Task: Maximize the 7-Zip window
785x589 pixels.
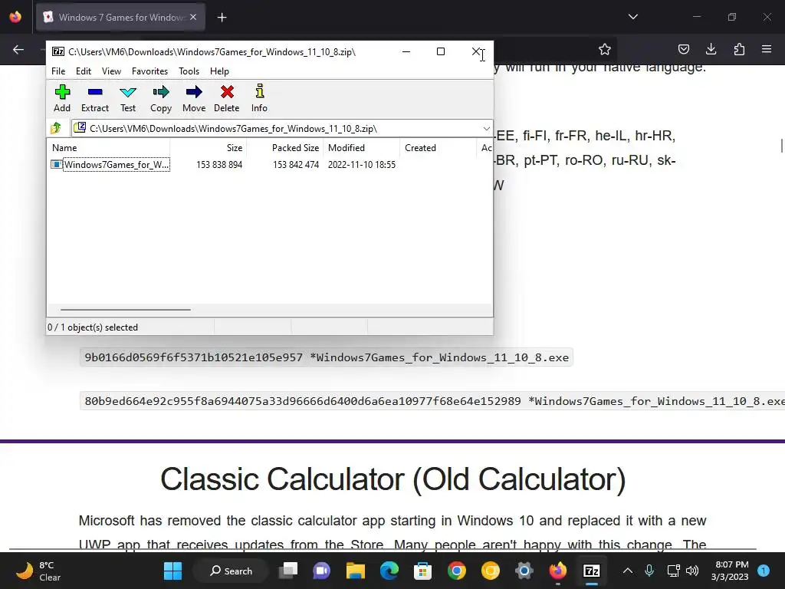Action: 441,51
